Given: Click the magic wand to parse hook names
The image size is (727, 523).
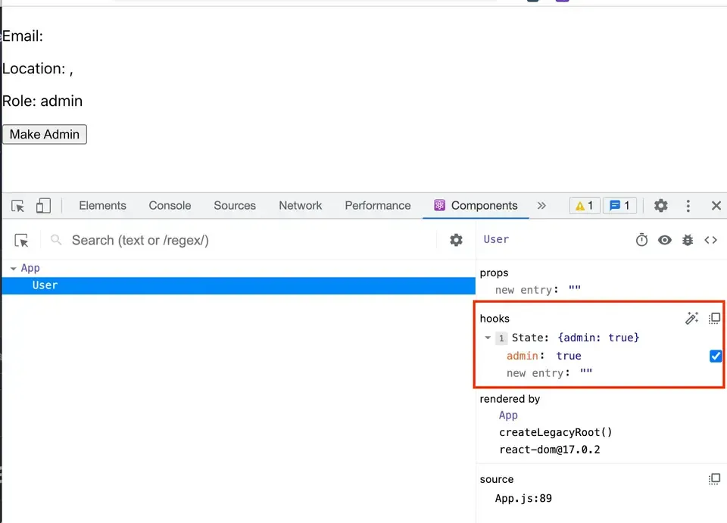Looking at the screenshot, I should (691, 319).
